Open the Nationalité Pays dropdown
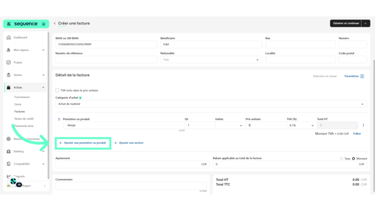Screen dimensions: 375x211 tap(211, 59)
